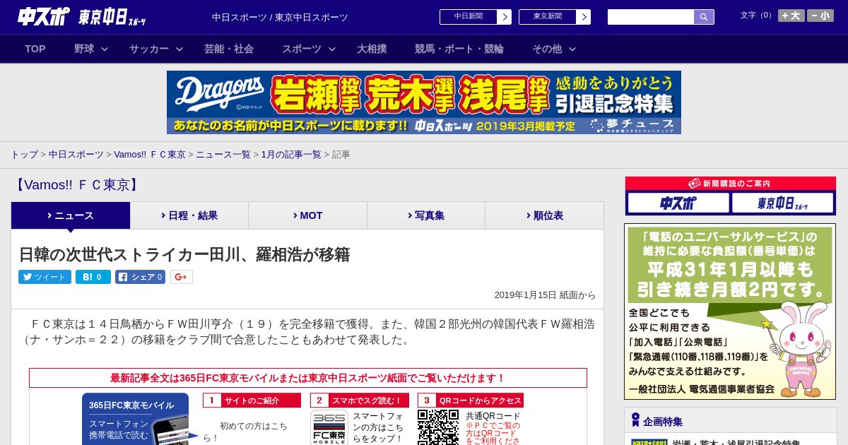Screen dimensions: 848x445
Task: Decrease text size with 小 button
Action: pyautogui.click(x=820, y=16)
